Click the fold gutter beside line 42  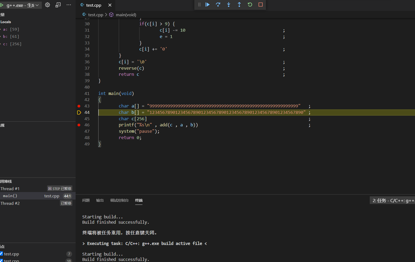[x=94, y=100]
